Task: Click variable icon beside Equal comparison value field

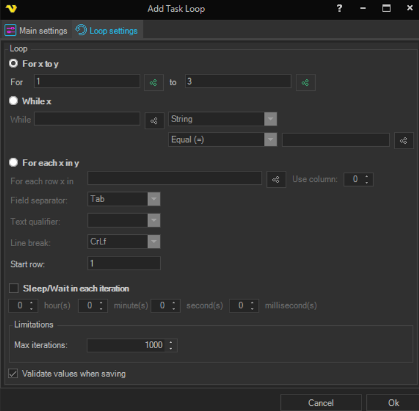Action: coord(403,140)
